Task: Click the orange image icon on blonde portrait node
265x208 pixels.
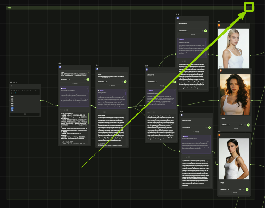Action: click(x=219, y=26)
